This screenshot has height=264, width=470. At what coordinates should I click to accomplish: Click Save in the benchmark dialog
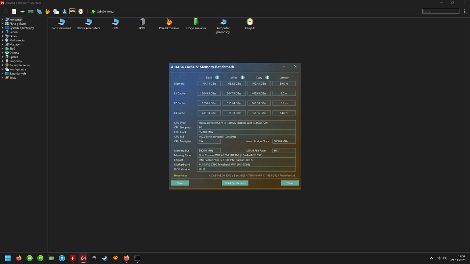click(x=180, y=183)
